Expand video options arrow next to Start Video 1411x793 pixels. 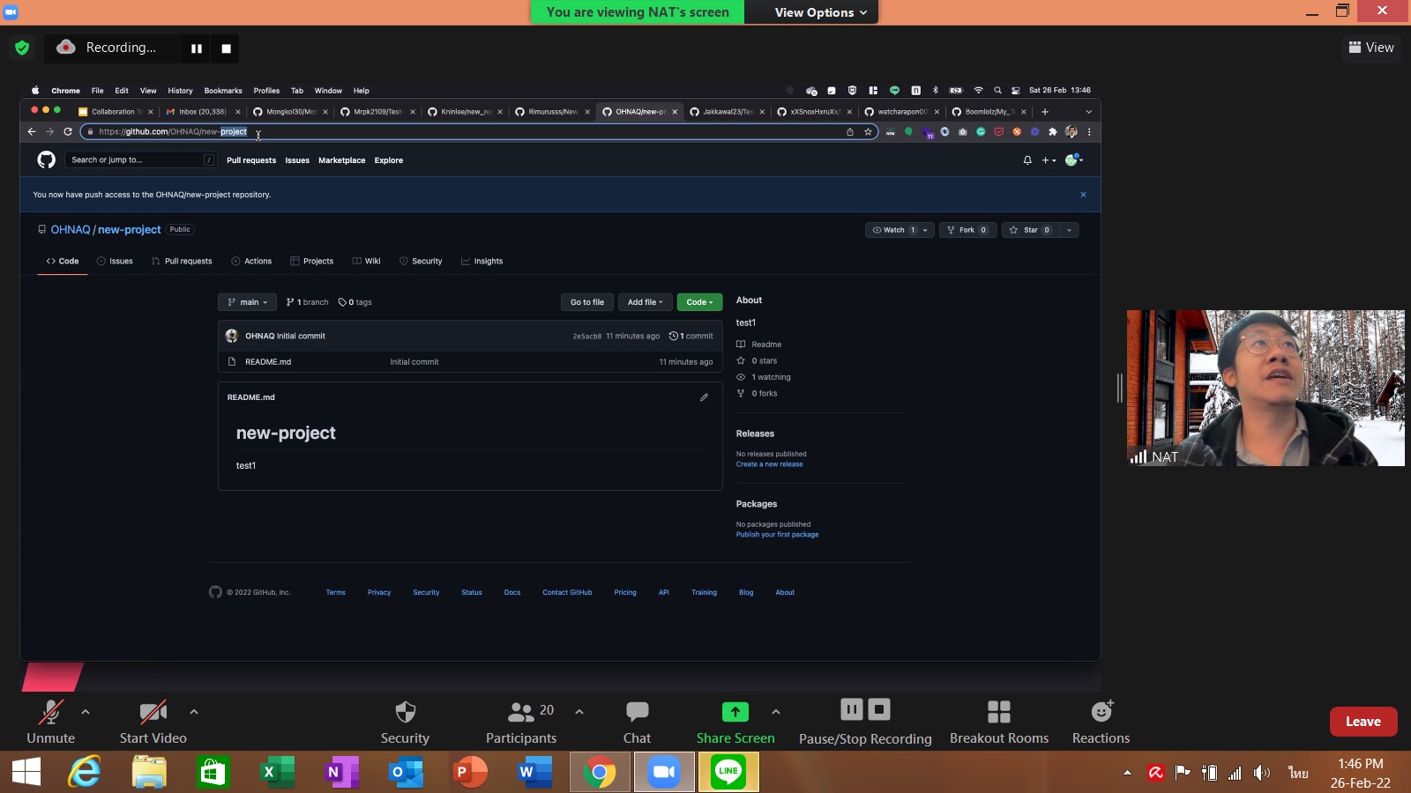click(x=194, y=711)
